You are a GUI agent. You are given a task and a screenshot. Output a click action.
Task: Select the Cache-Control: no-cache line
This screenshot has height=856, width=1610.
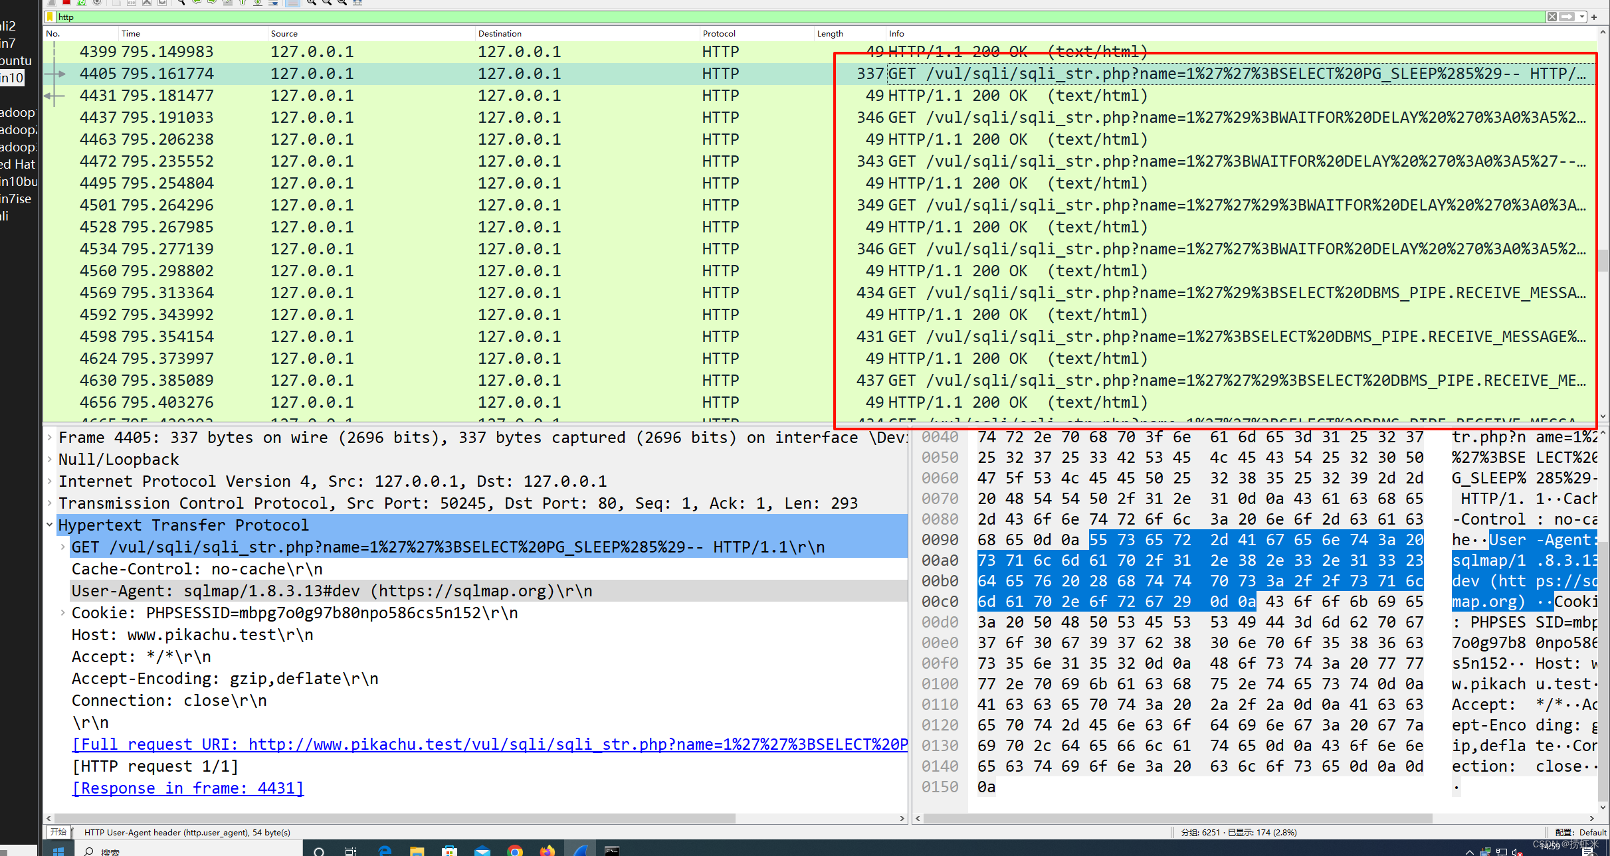coord(197,569)
